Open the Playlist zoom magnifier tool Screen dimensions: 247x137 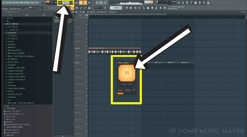(81, 12)
